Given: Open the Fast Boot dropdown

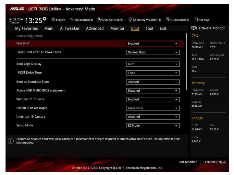Looking at the screenshot, I should (153, 43).
